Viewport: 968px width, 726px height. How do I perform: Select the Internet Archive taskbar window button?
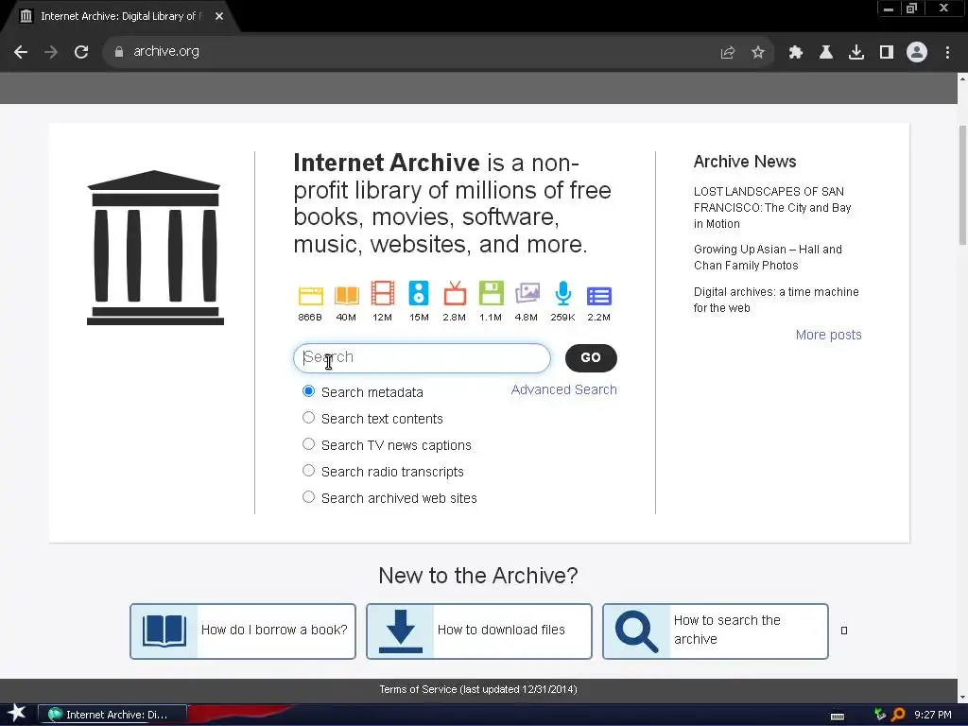112,715
